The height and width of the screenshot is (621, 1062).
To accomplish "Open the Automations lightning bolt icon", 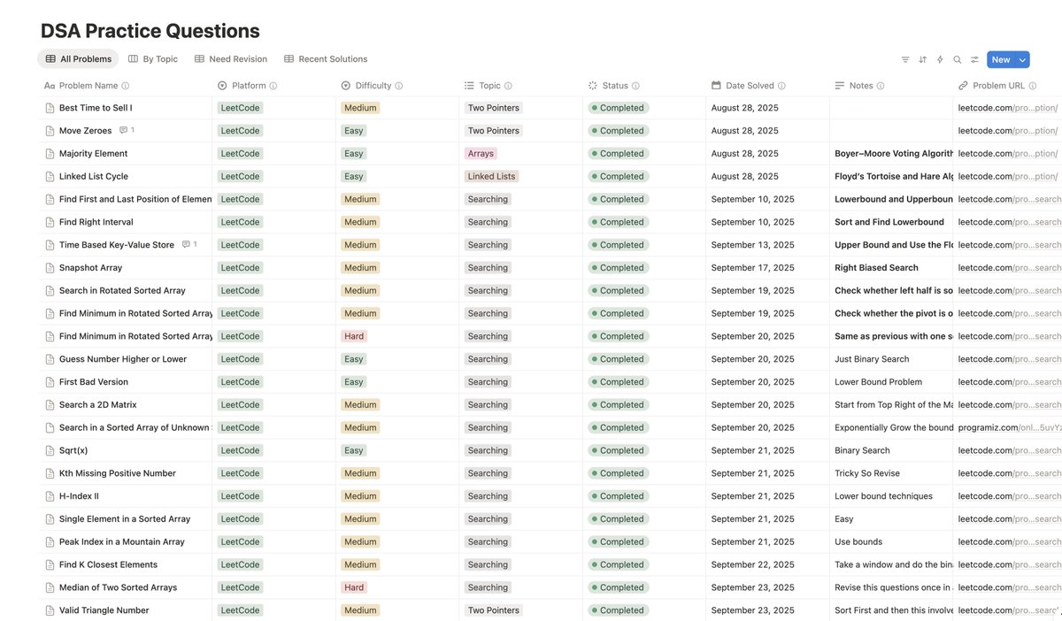I will click(x=940, y=59).
